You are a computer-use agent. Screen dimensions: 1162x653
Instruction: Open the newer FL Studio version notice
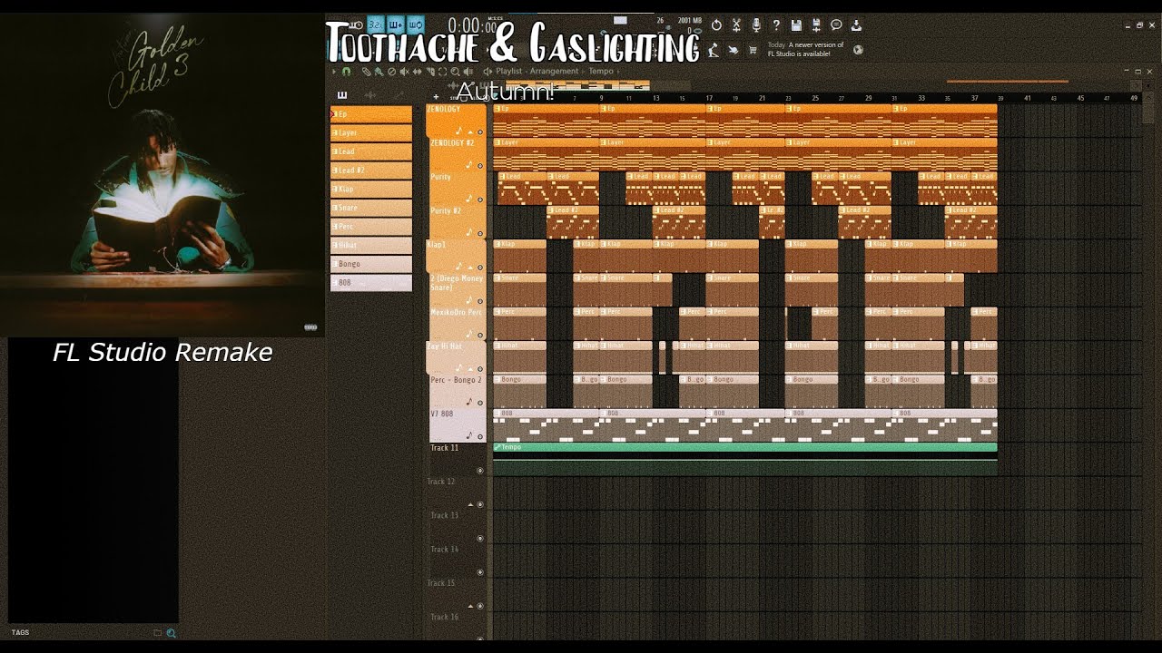(x=806, y=49)
